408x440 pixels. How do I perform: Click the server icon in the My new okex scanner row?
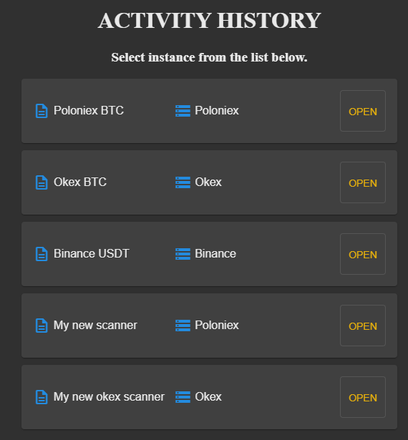click(x=183, y=397)
